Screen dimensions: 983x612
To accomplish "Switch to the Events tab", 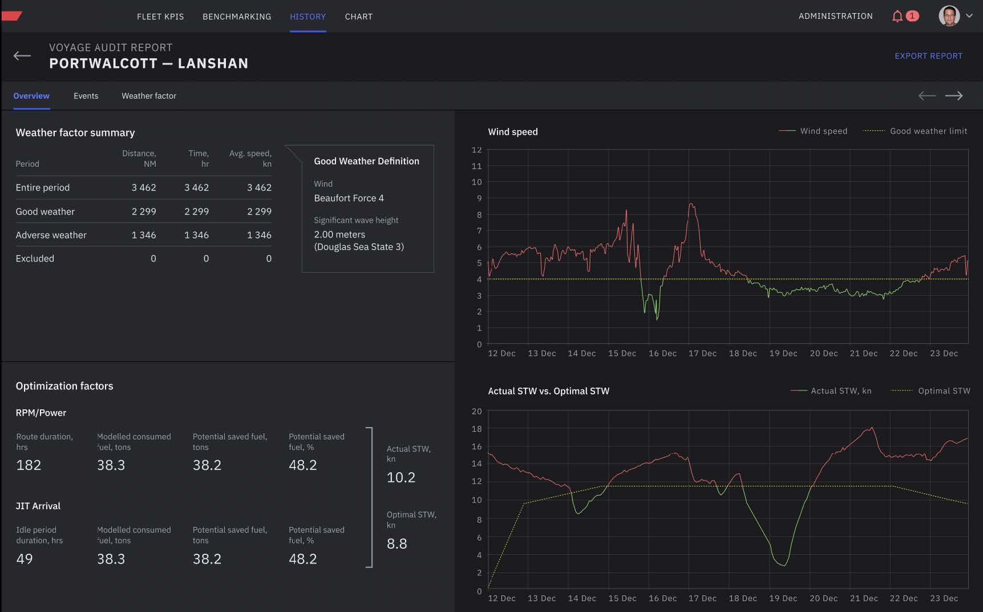I will click(86, 96).
